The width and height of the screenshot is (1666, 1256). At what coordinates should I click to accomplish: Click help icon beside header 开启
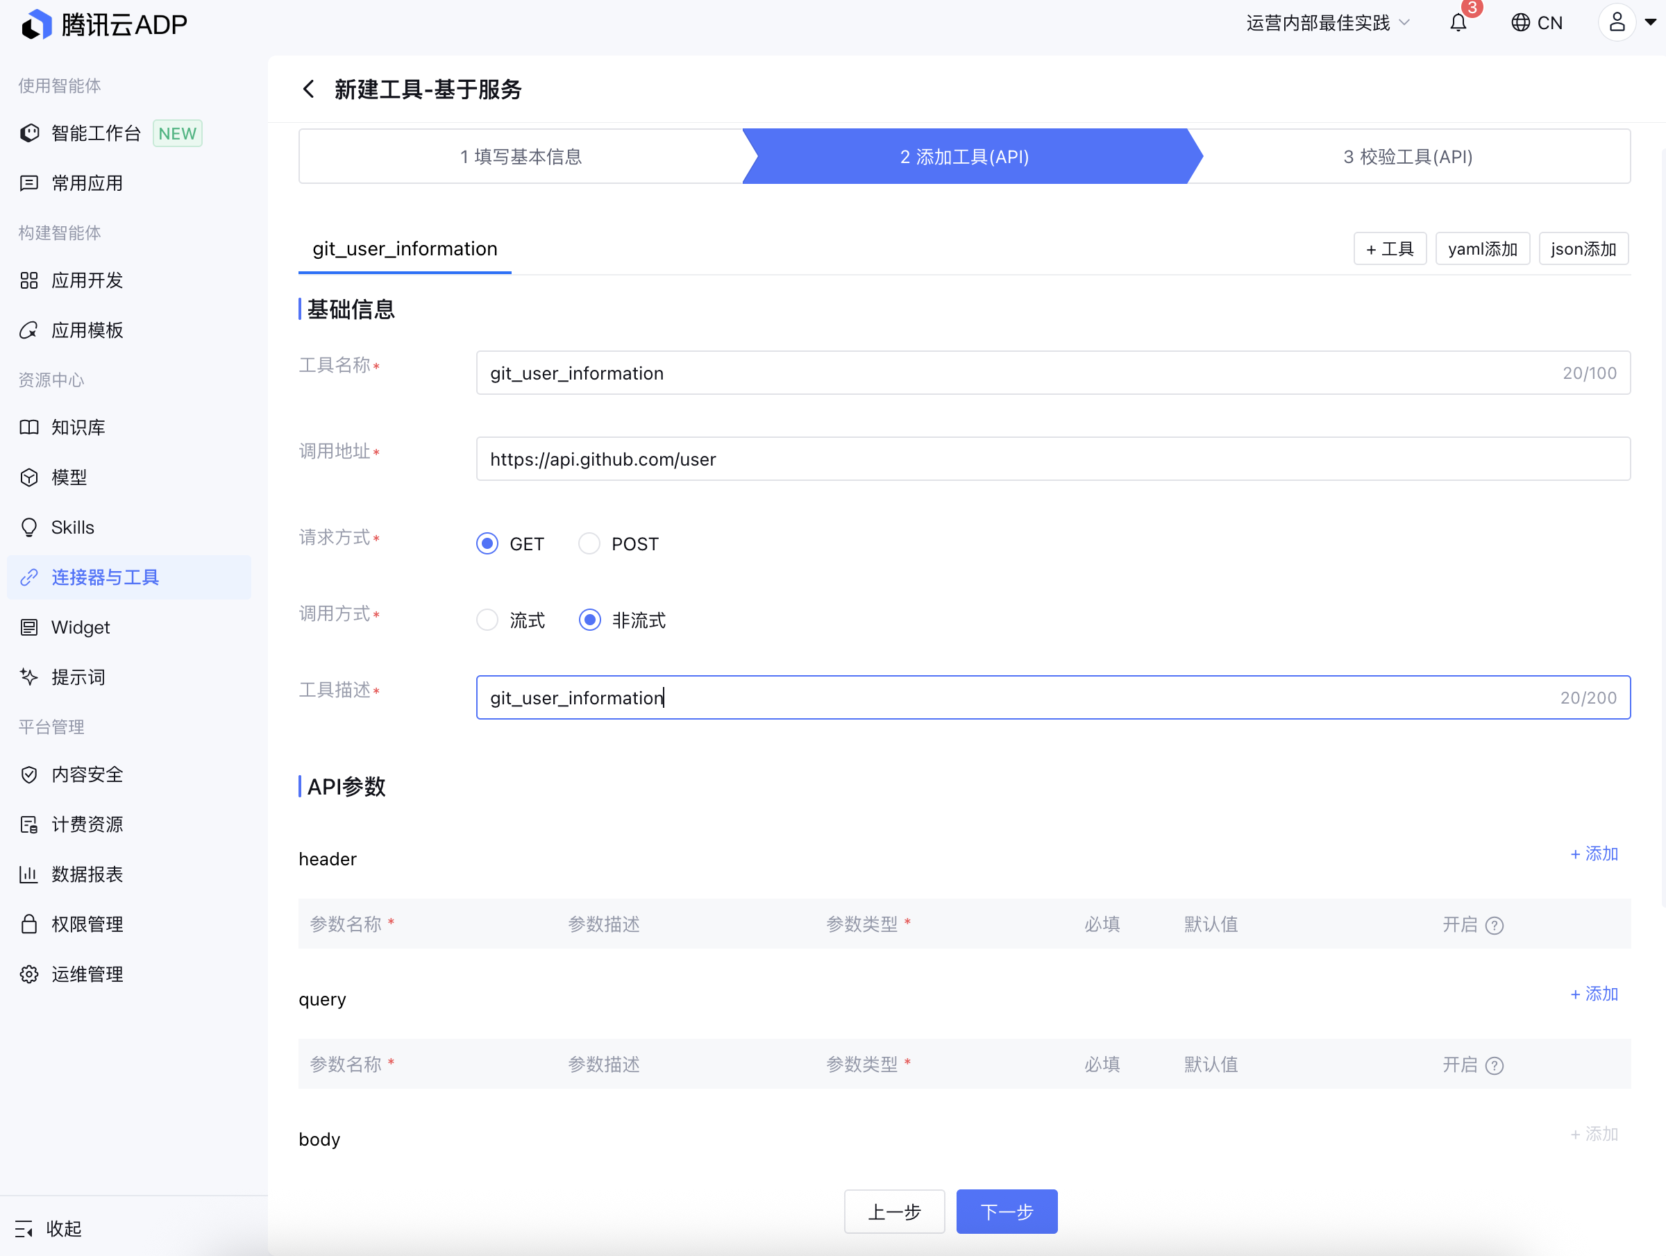(1495, 926)
